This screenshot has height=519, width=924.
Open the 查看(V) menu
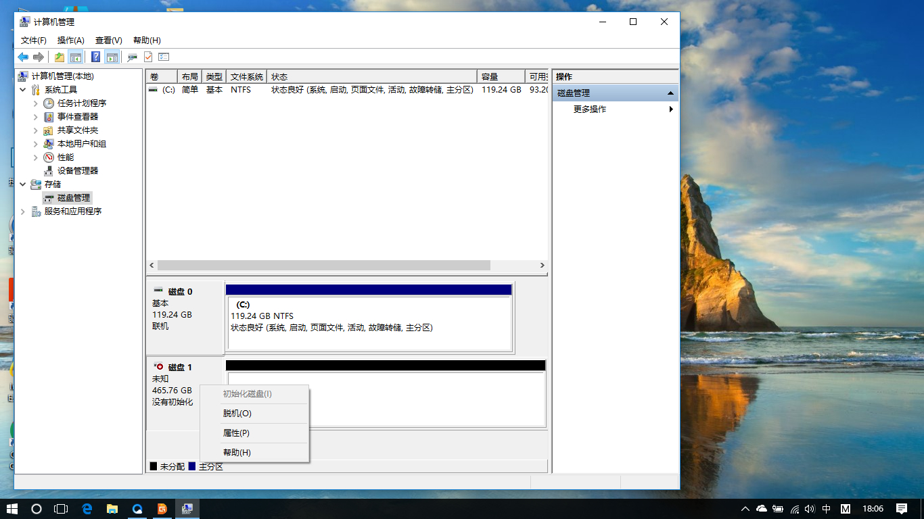(x=109, y=41)
